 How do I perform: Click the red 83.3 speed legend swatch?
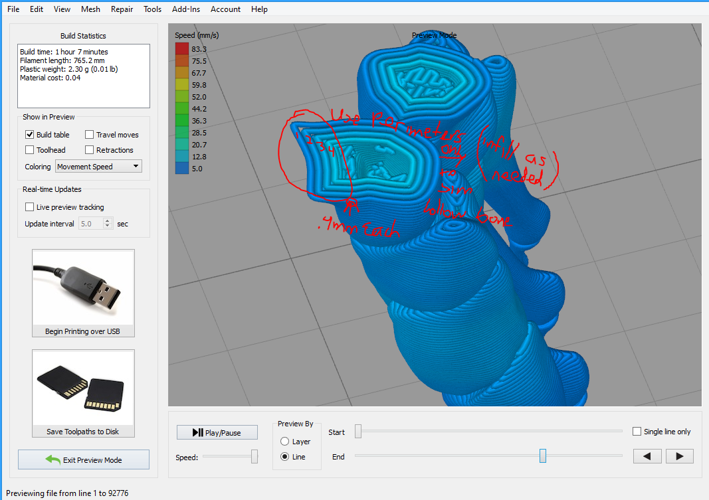click(x=181, y=49)
